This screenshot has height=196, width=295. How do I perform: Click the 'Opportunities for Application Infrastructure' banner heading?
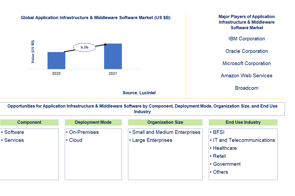point(142,109)
